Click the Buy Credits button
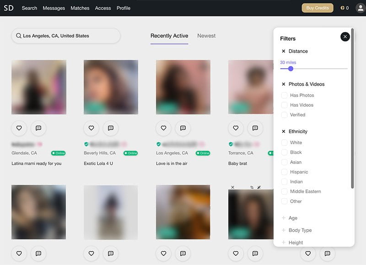This screenshot has height=265, width=366. coord(318,8)
